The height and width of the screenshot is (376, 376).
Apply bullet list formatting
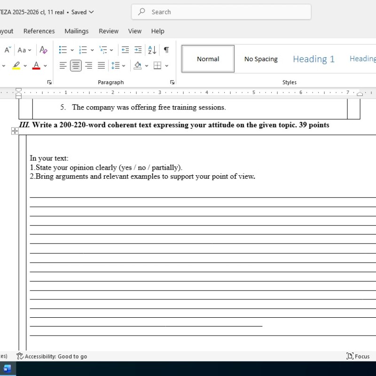pyautogui.click(x=63, y=50)
